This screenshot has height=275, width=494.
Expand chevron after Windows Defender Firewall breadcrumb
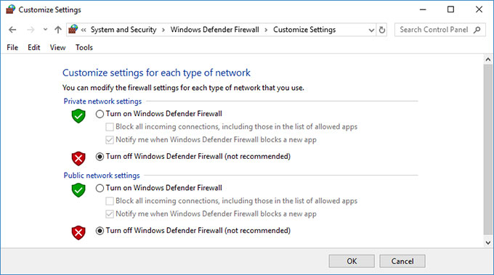[266, 30]
